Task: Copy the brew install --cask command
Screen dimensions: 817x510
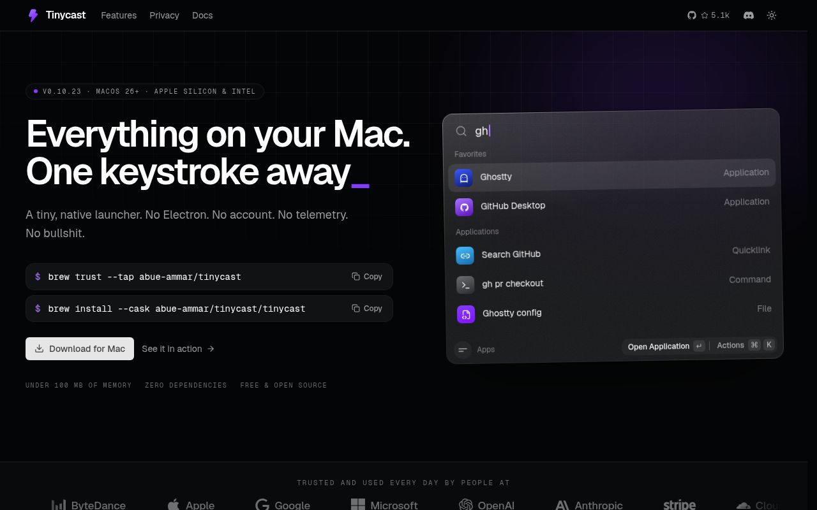Action: [x=367, y=309]
